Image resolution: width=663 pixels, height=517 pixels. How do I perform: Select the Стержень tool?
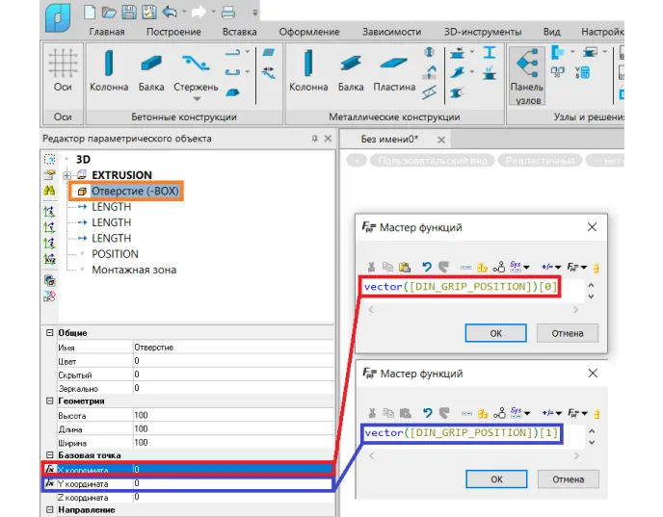tap(196, 70)
